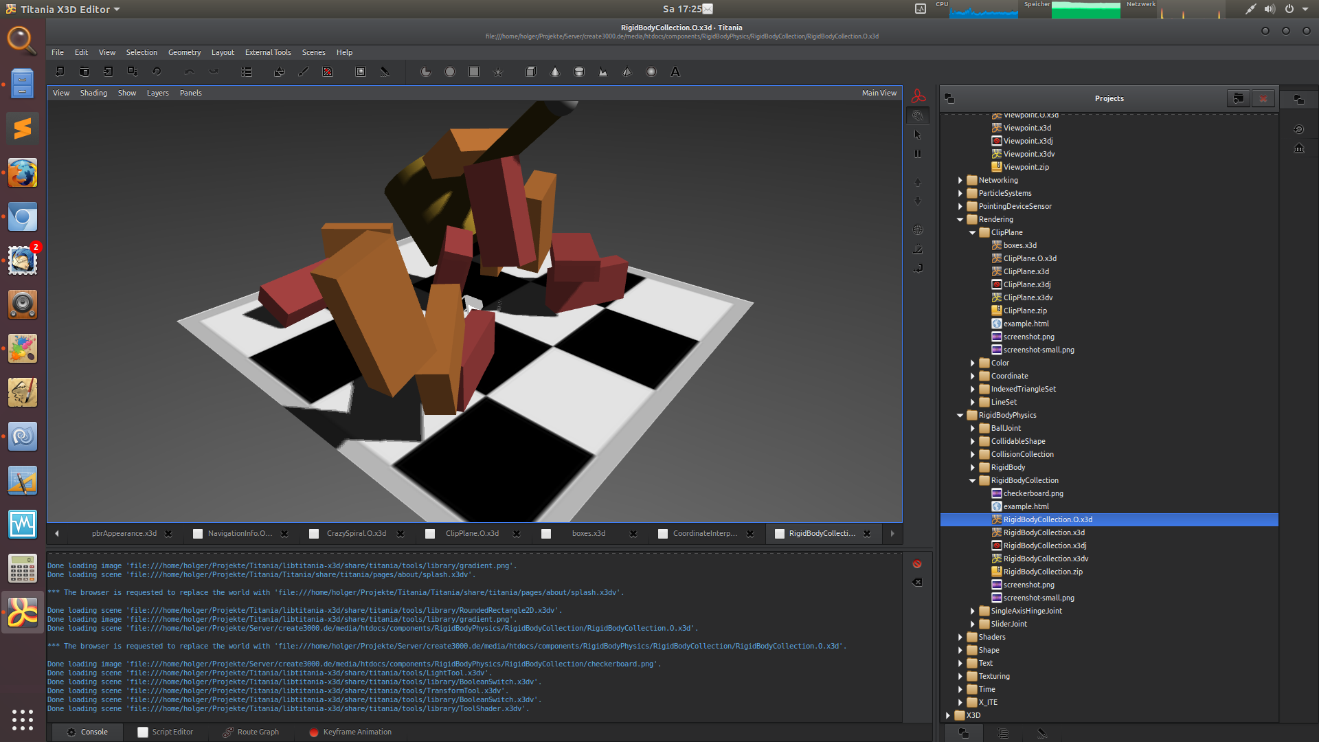Select the Box primitive tool
Viewport: 1319px width, 742px height.
click(530, 71)
